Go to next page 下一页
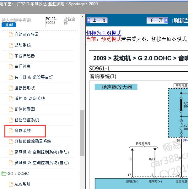The height and width of the screenshot is (189, 188). click(x=157, y=20)
